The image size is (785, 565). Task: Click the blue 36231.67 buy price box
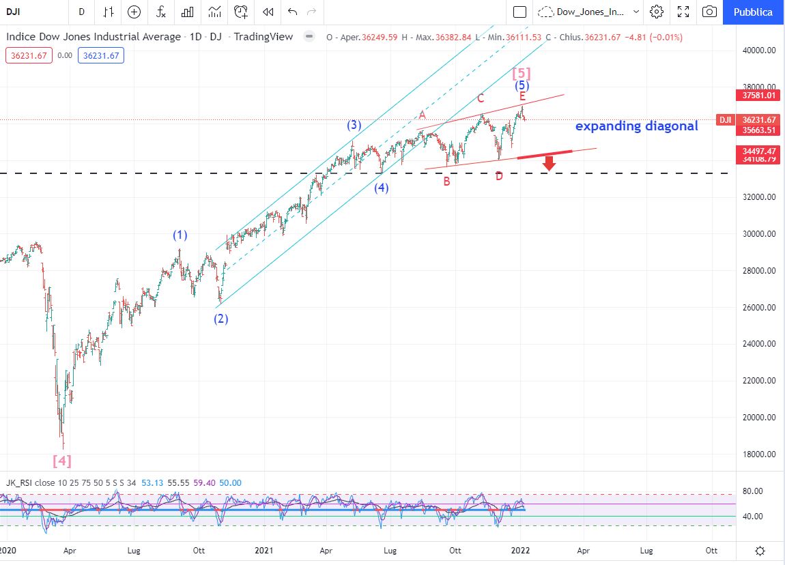(x=100, y=55)
